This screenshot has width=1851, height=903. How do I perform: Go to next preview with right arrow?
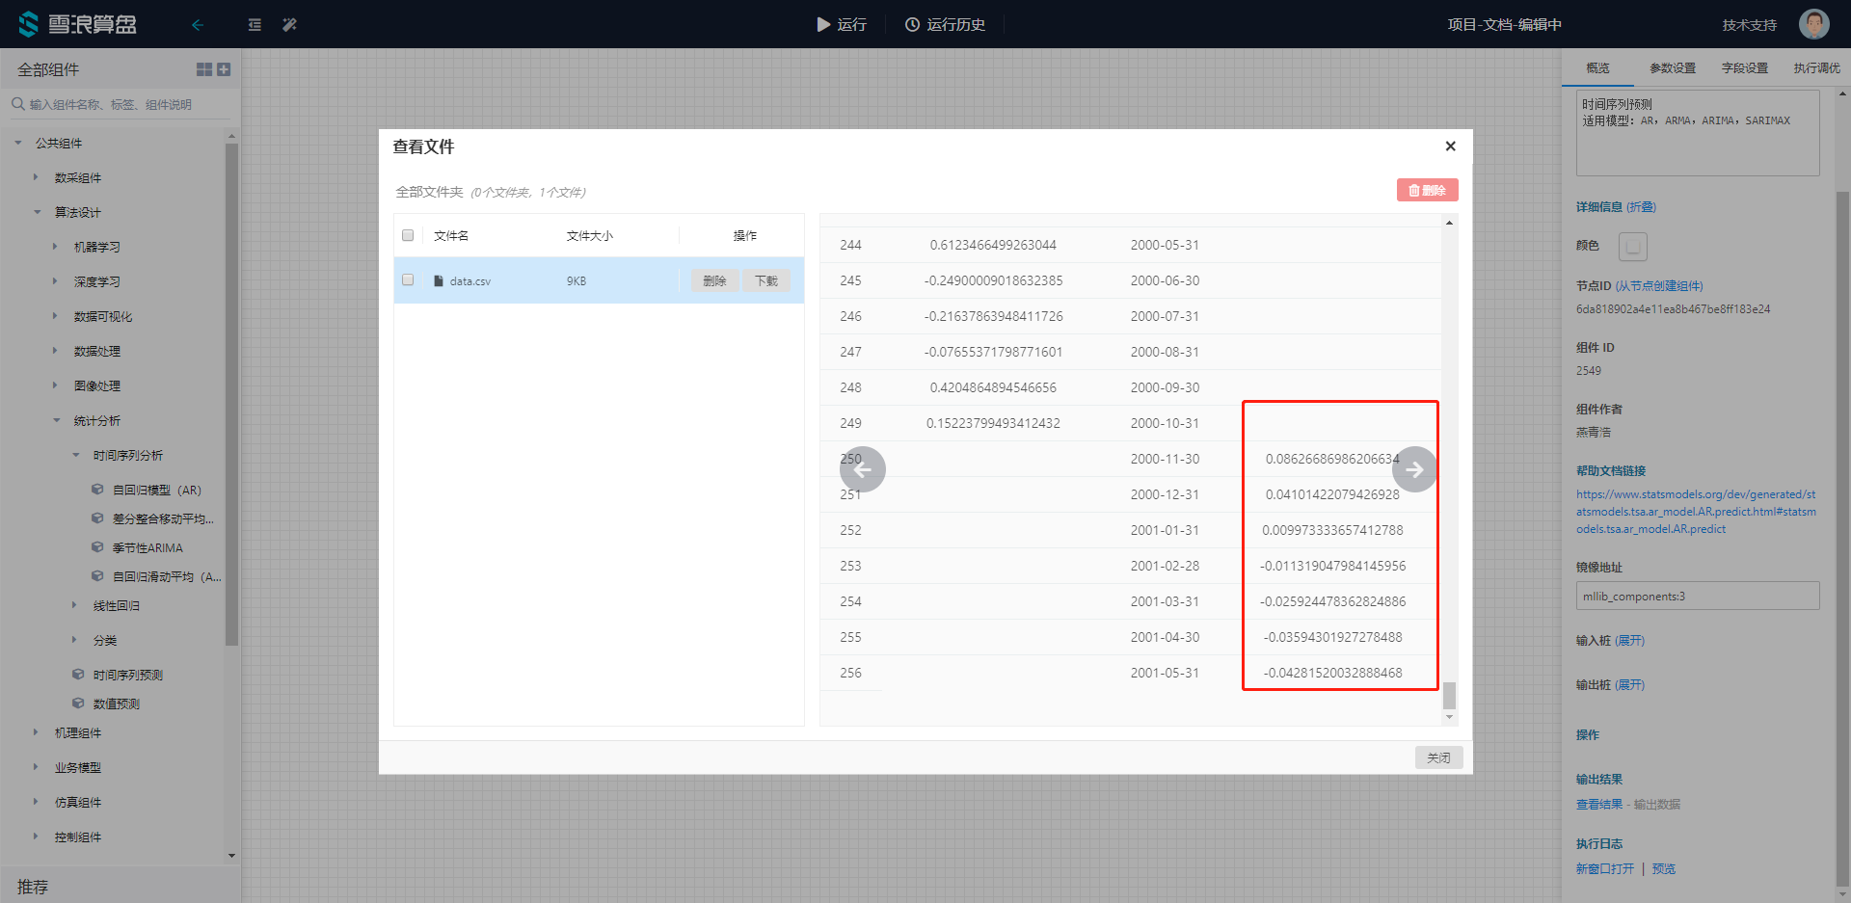coord(1414,469)
